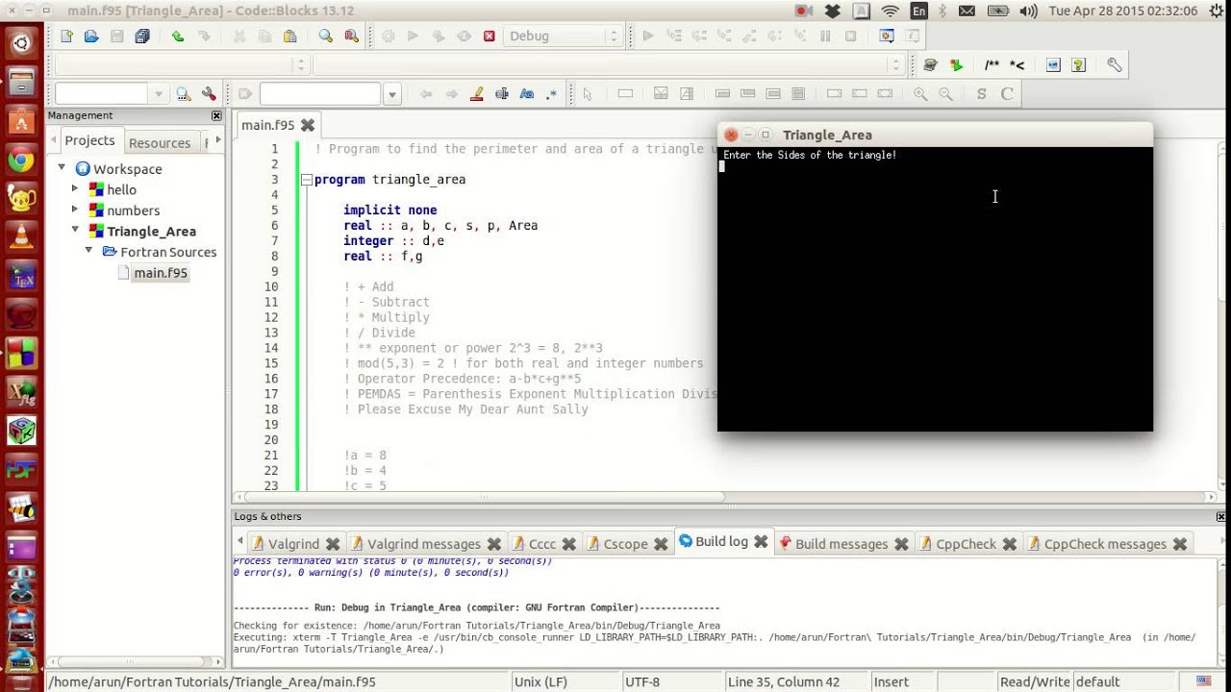Extract documentation with the green arrow icon
This screenshot has width=1231, height=692.
pos(956,65)
